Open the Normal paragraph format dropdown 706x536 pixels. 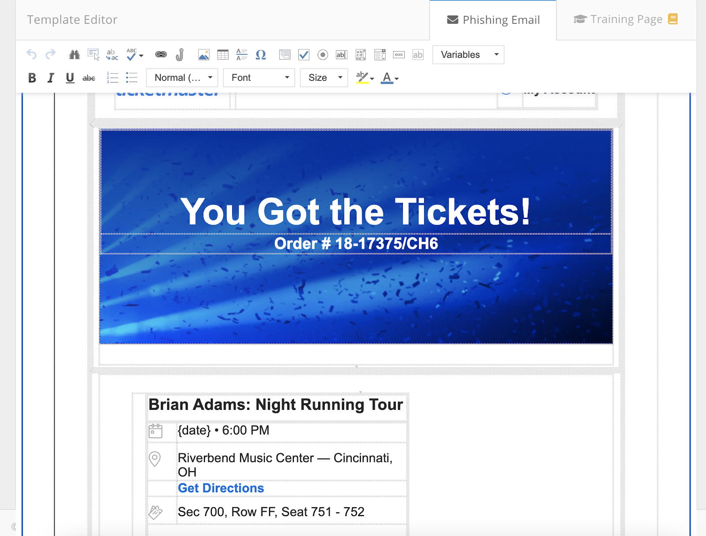pos(182,78)
